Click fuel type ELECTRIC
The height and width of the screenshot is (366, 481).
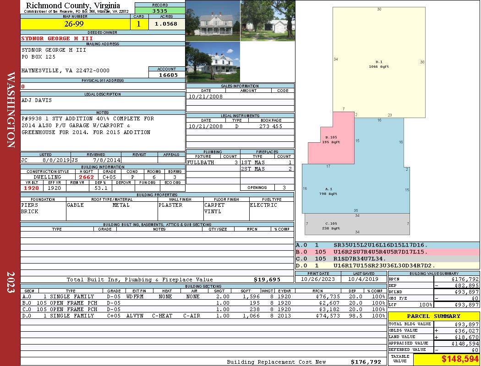pyautogui.click(x=263, y=205)
